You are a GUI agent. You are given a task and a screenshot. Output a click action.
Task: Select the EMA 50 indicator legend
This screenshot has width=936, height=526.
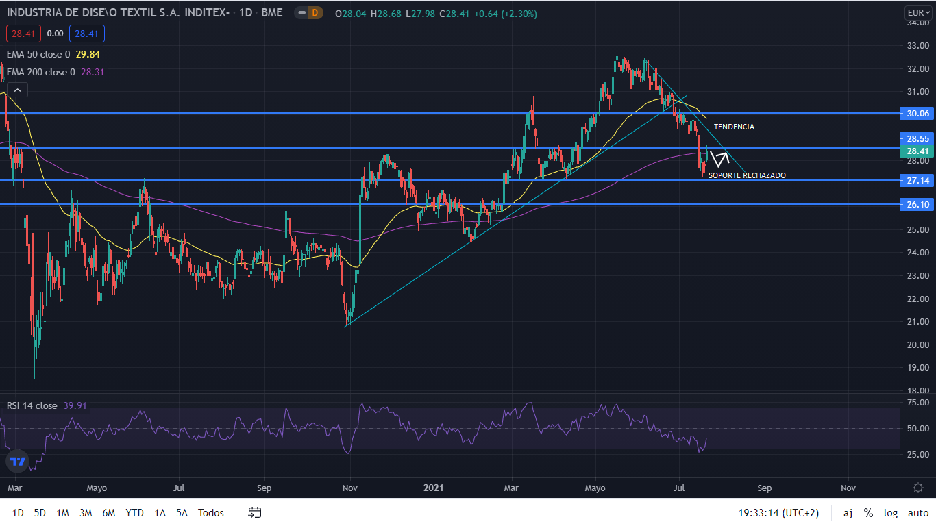tap(38, 54)
